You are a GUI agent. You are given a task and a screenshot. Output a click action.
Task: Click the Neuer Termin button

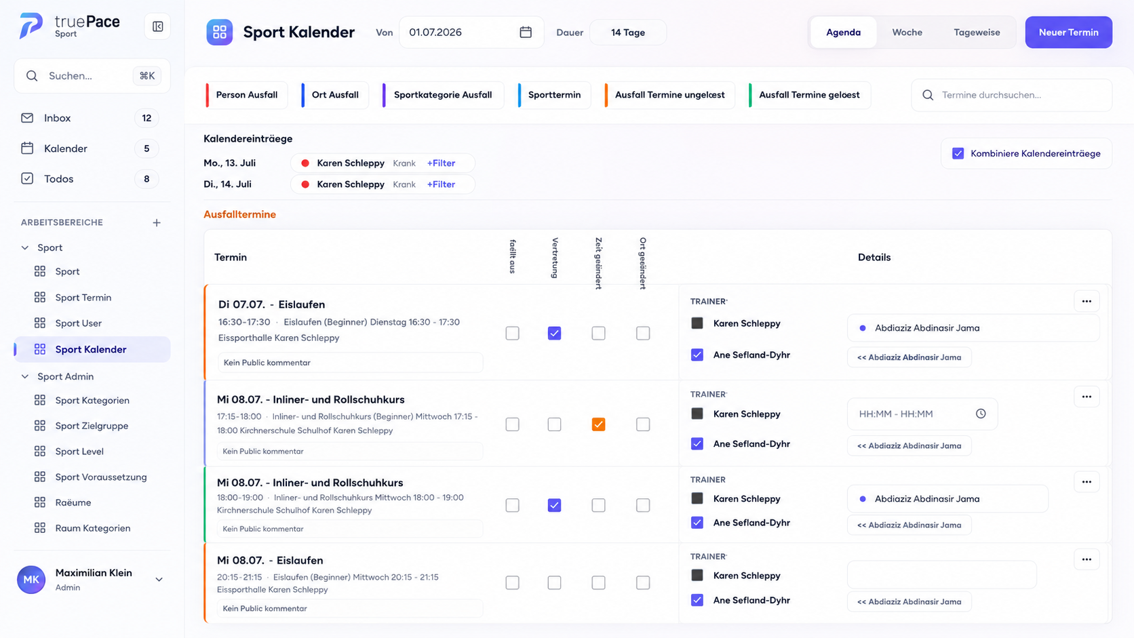coord(1068,32)
